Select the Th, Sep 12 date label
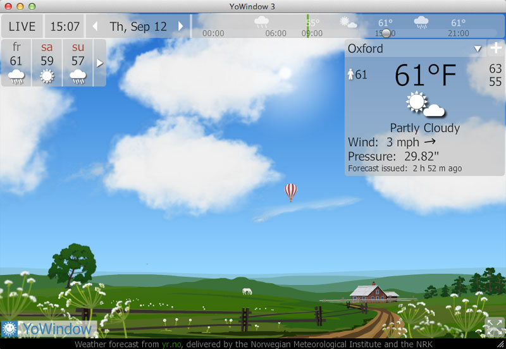This screenshot has width=506, height=349. 138,27
